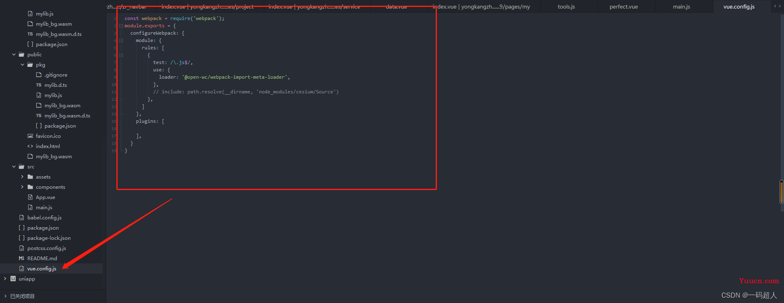Click the components folder icon

(x=30, y=187)
